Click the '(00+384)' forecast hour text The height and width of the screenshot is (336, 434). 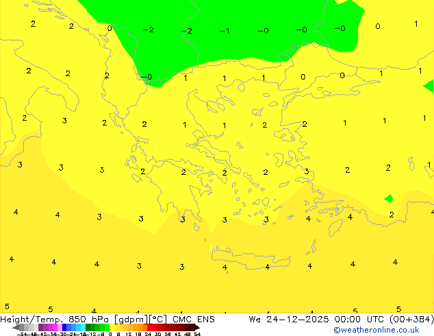pos(411,319)
